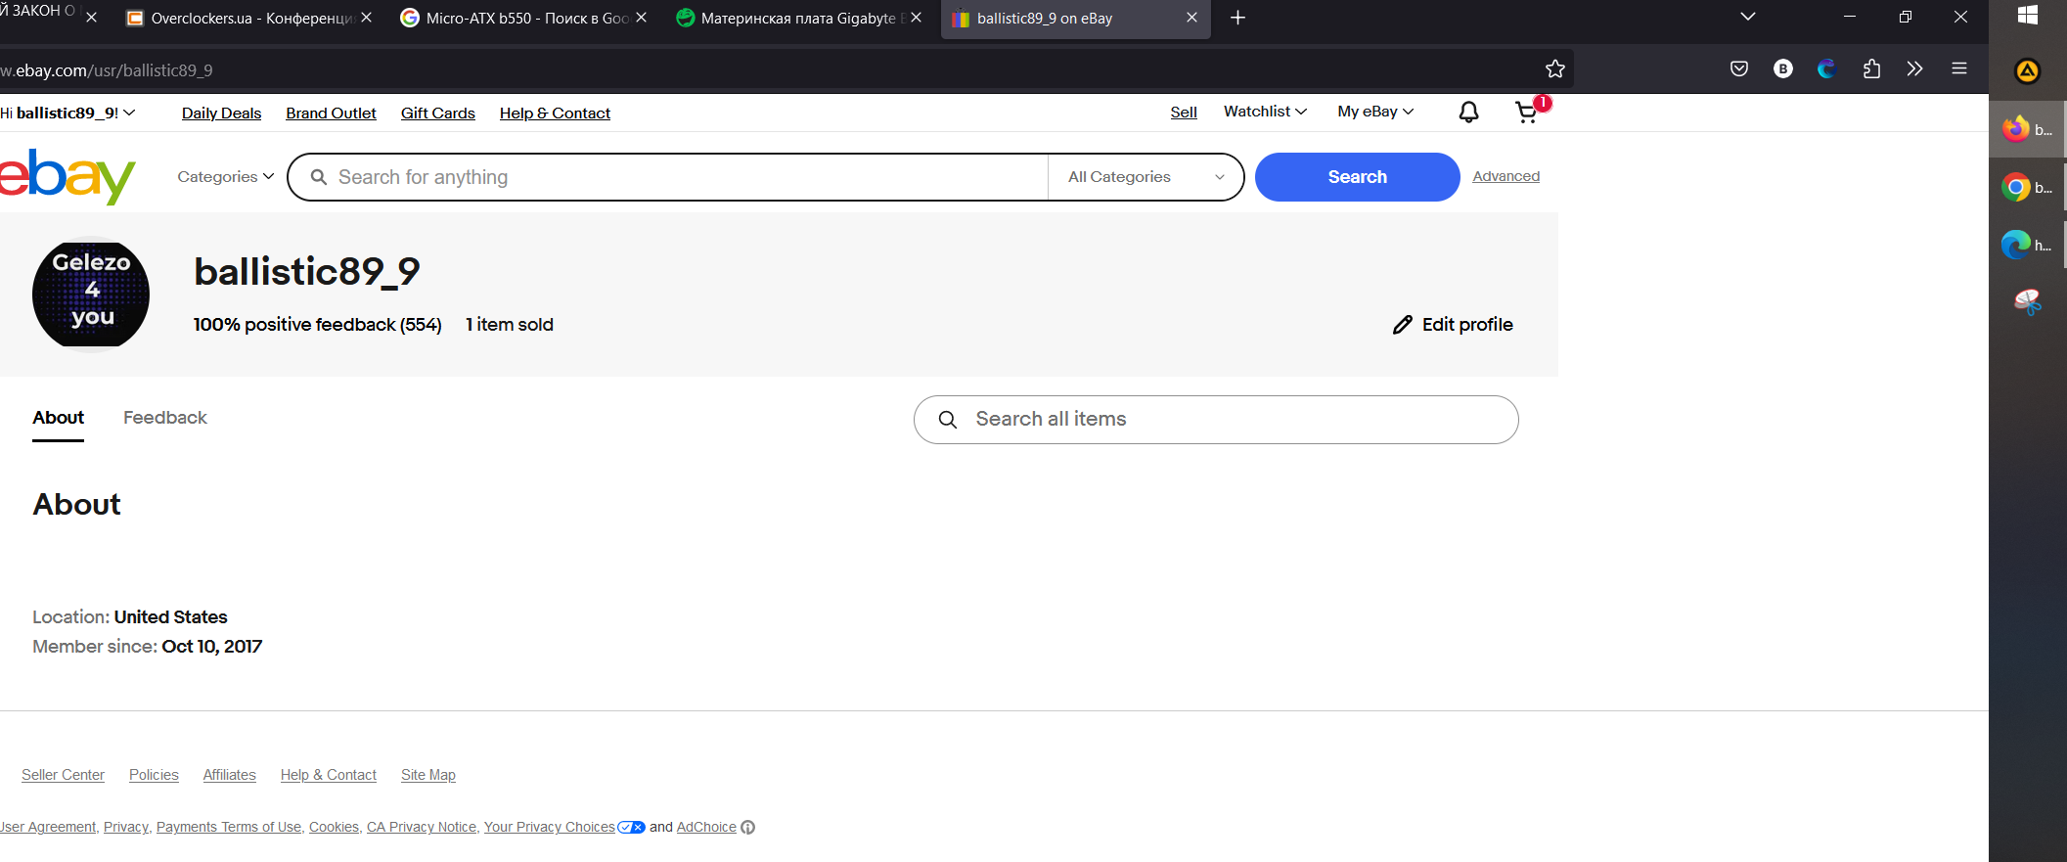This screenshot has height=862, width=2067.
Task: Open the white B extension icon
Action: (1783, 68)
